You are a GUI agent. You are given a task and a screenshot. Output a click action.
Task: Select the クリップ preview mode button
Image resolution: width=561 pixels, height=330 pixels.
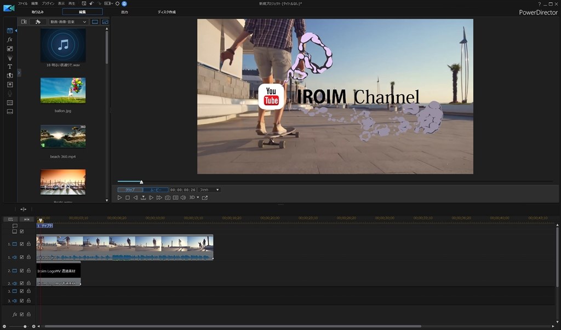[130, 190]
